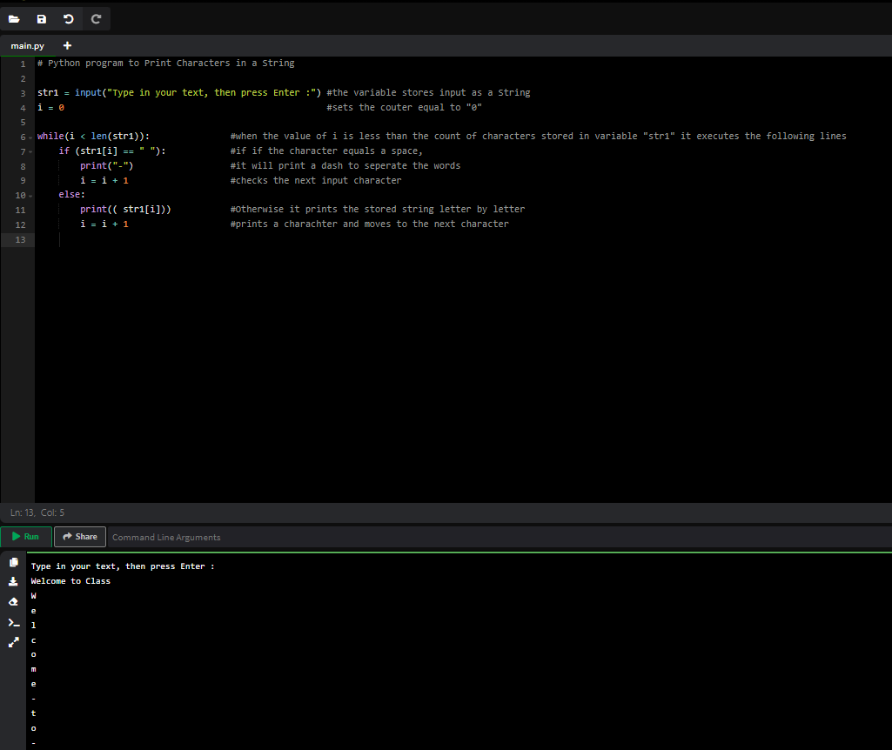
Task: Click the 'else:' keyword
Action: (71, 195)
